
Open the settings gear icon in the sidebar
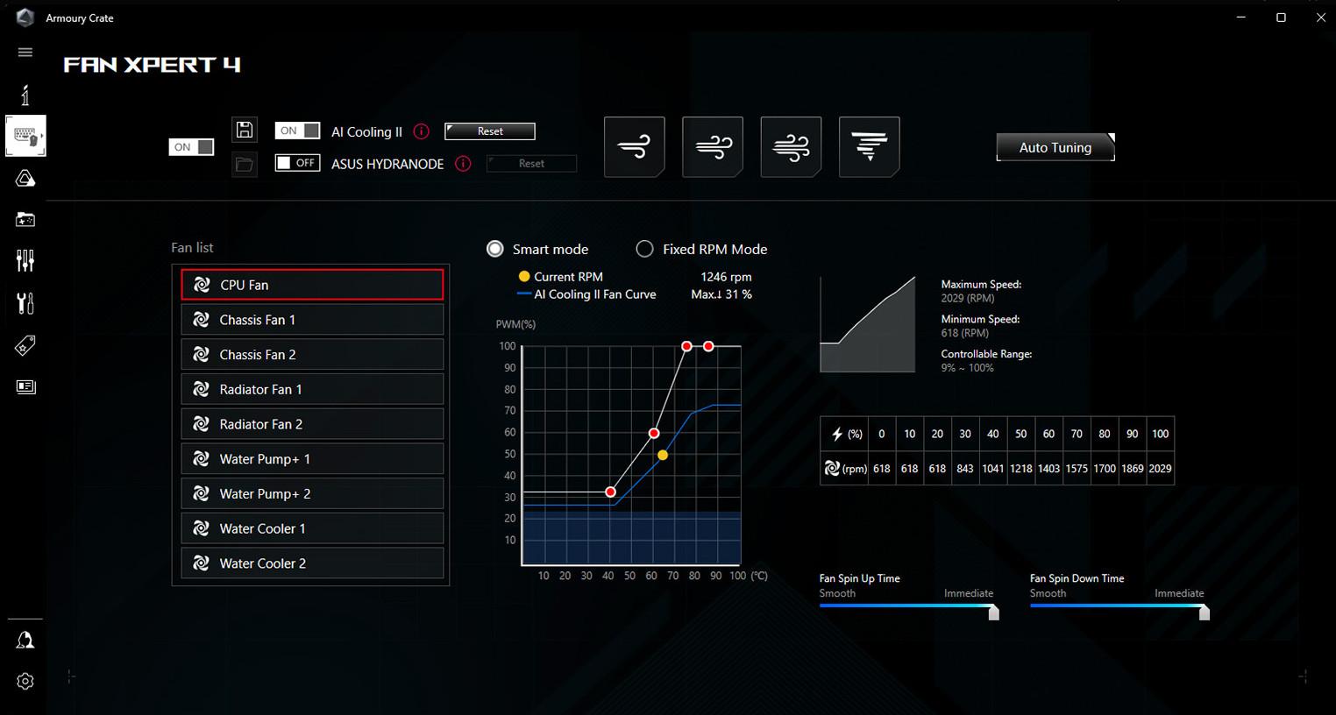point(25,681)
